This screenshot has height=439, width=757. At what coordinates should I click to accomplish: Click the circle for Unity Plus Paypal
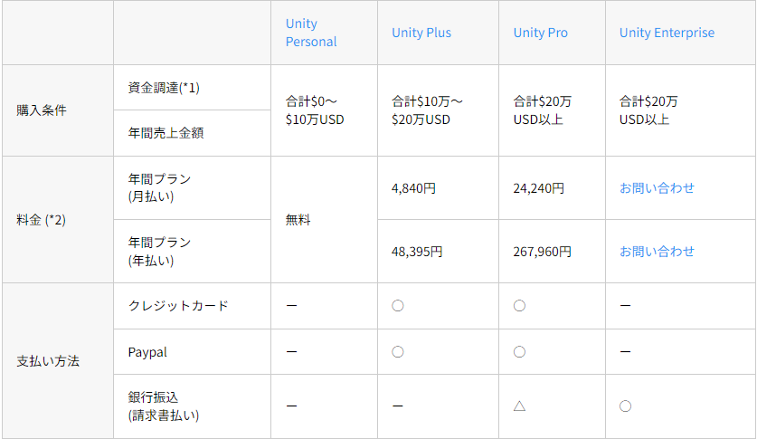pyautogui.click(x=397, y=351)
